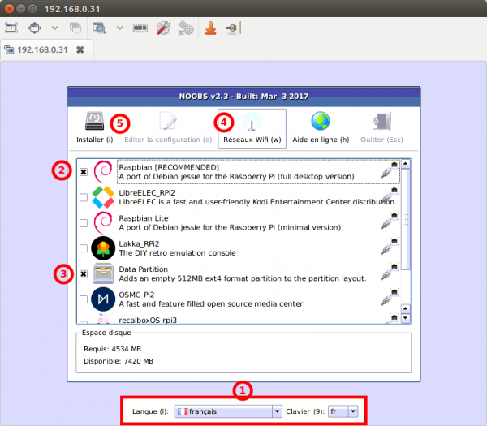Uncheck the Raspbian [RECOMMENDED] checkbox
Image resolution: width=487 pixels, height=426 pixels.
click(84, 171)
